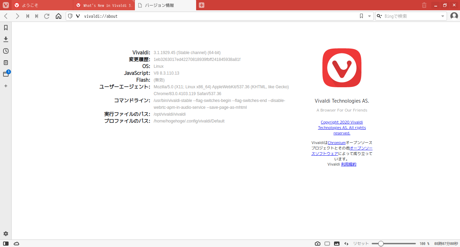The width and height of the screenshot is (460, 247).
Task: Open the Downloads panel
Action: point(6,39)
